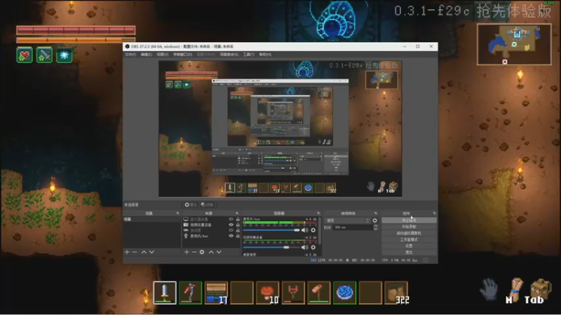This screenshot has height=315, width=561.
Task: Select the sword in the game hotbar
Action: [x=165, y=293]
